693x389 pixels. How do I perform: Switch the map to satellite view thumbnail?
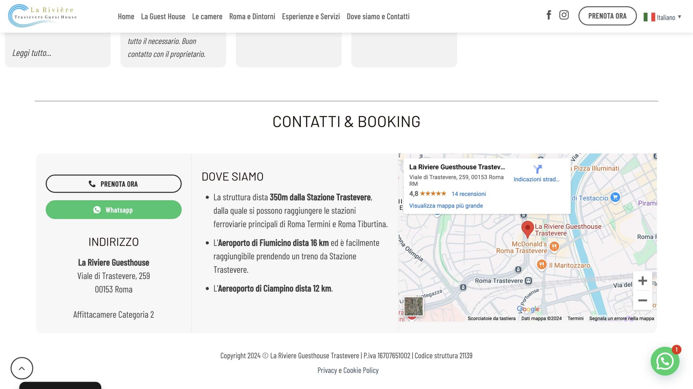coord(413,306)
